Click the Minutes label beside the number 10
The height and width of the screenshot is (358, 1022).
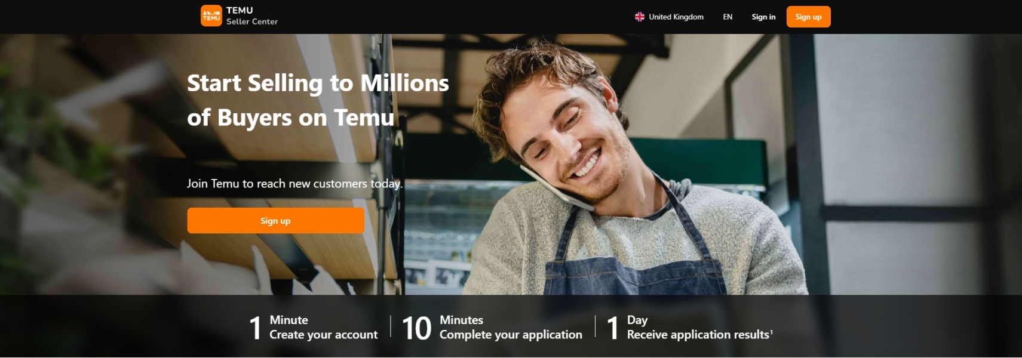[x=461, y=320]
